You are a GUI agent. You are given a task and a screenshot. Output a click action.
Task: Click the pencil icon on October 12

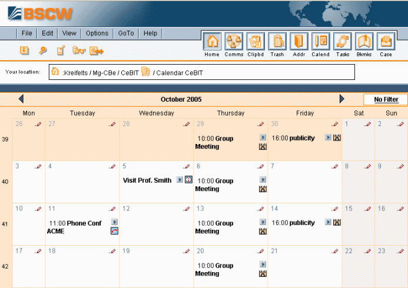pos(186,209)
